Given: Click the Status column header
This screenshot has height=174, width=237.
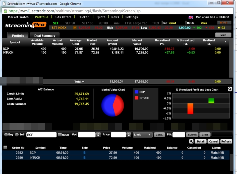Looking at the screenshot, I should pyautogui.click(x=216, y=148).
